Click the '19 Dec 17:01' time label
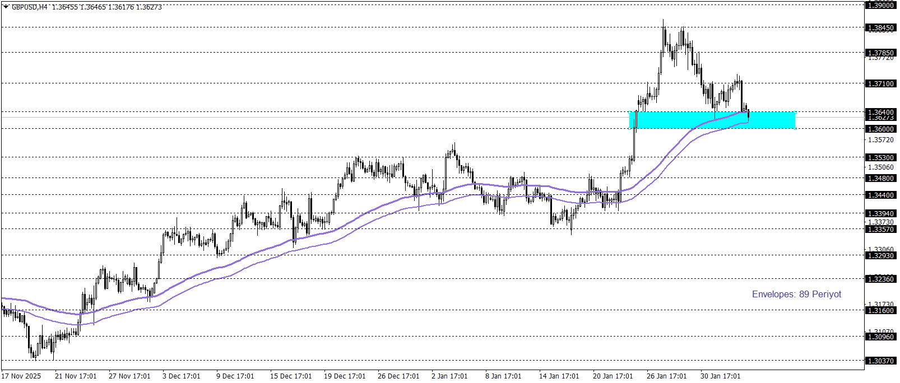 345,376
